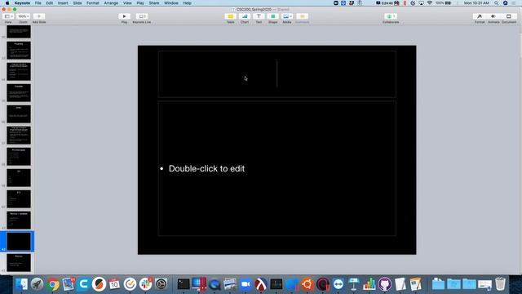This screenshot has height=294, width=522.
Task: Open the Help menu
Action: pos(187,3)
